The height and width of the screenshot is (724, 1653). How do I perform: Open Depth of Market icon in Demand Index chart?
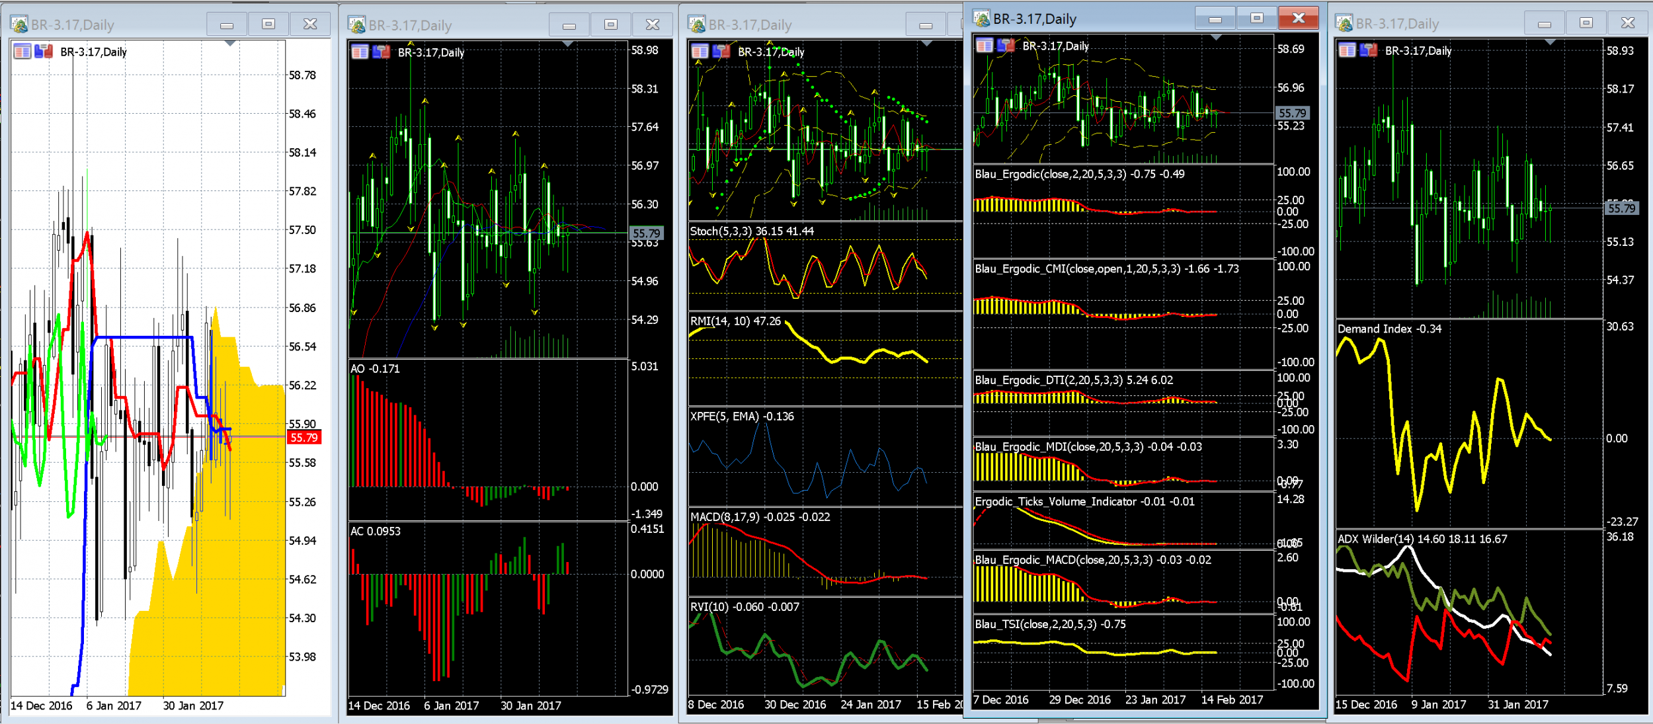[1347, 50]
